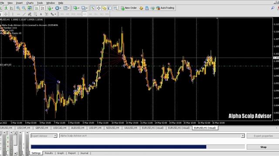Expand the templates dropdown arrow
This screenshot has height=156, width=279.
[68, 8]
